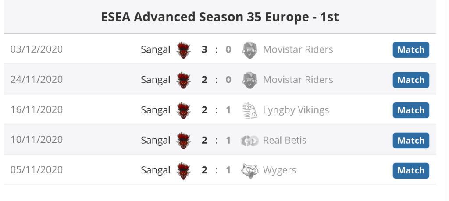The height and width of the screenshot is (201, 449).
Task: Click Movistar Riders logo in 03/12/2020 row
Action: [x=249, y=50]
